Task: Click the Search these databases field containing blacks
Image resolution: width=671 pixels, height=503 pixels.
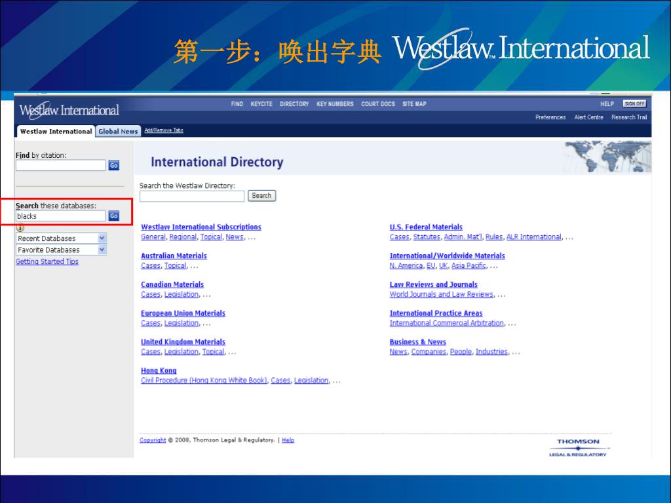Action: pos(61,216)
